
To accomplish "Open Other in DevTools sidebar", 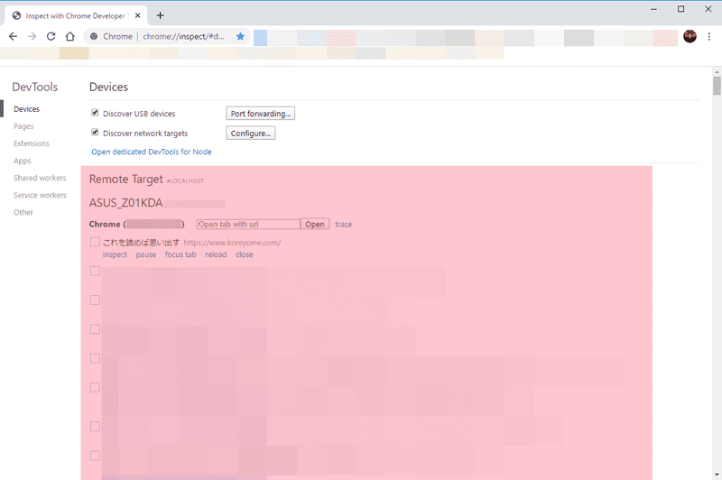I will click(23, 212).
